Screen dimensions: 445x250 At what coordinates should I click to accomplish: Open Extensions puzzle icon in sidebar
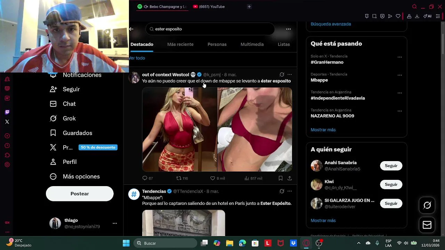pyautogui.click(x=7, y=155)
